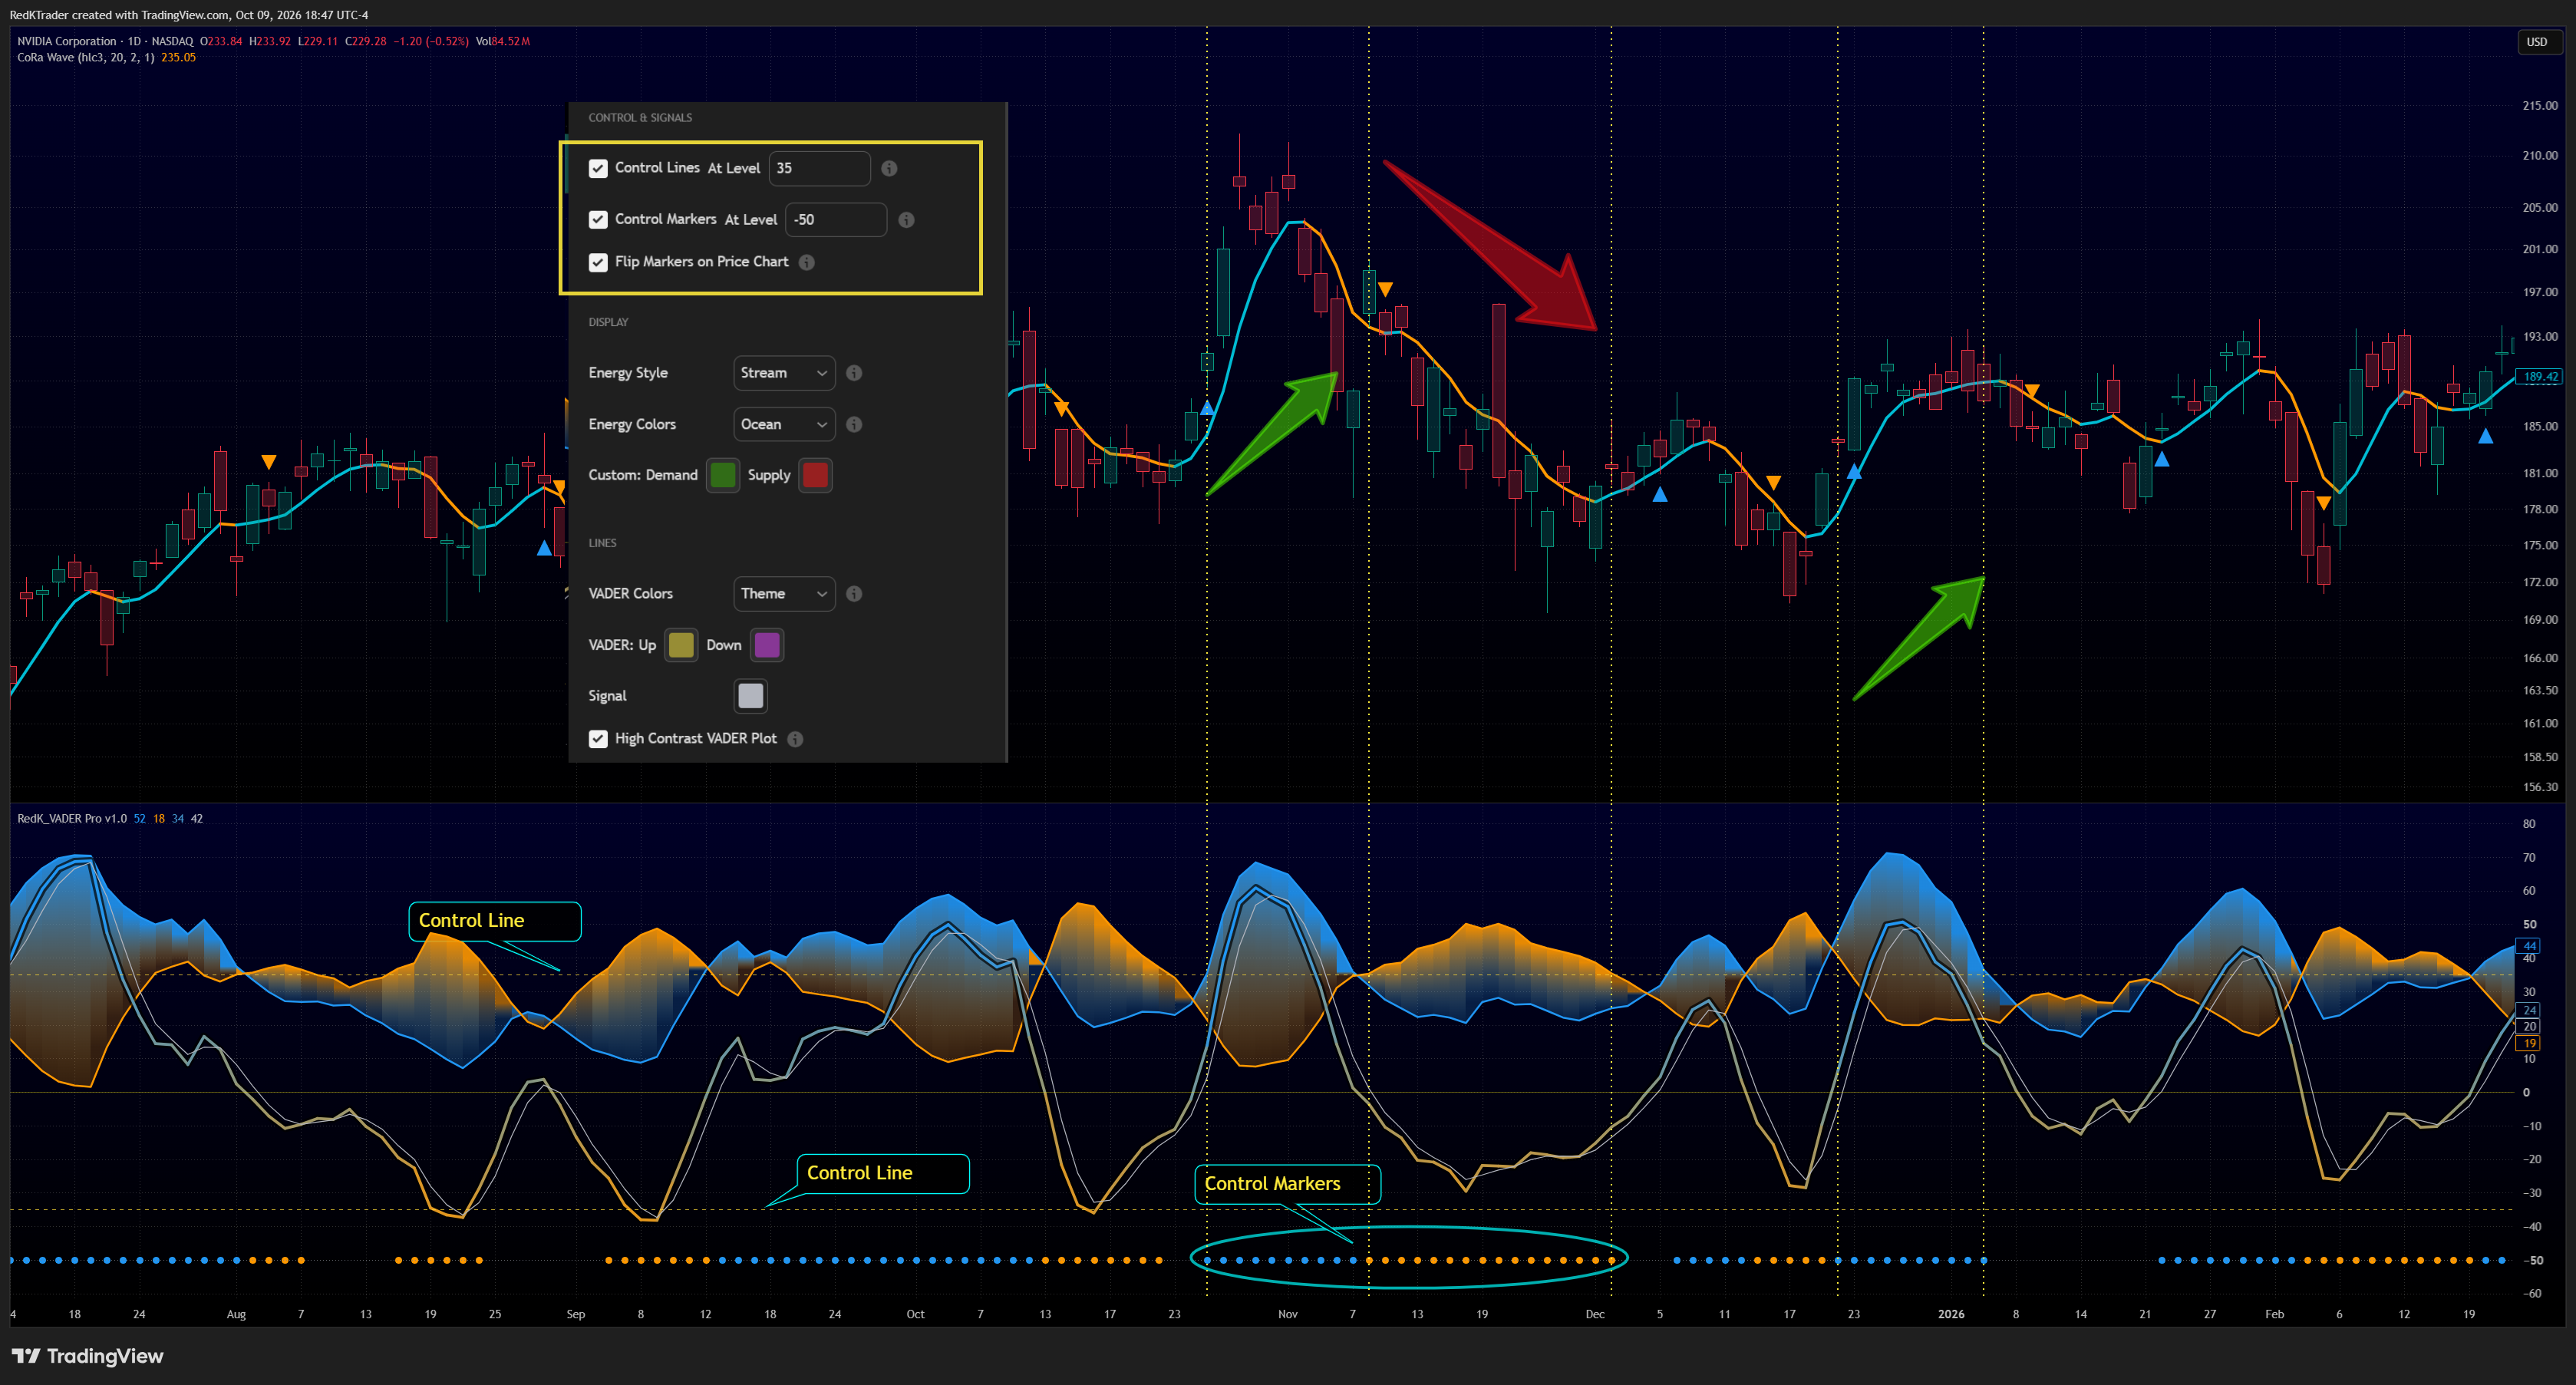Click the info icon next to High Contrast VADER Plot
This screenshot has width=2576, height=1385.
click(x=795, y=739)
